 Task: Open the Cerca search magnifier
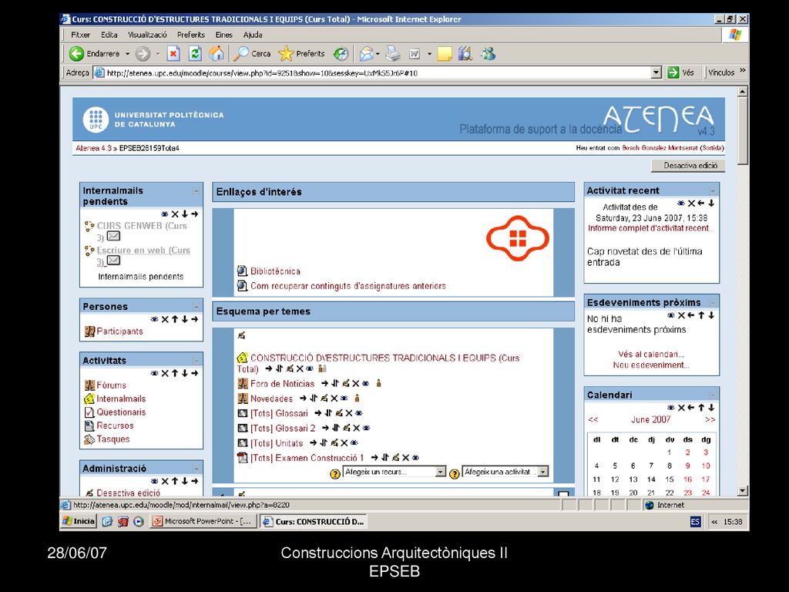coord(252,53)
